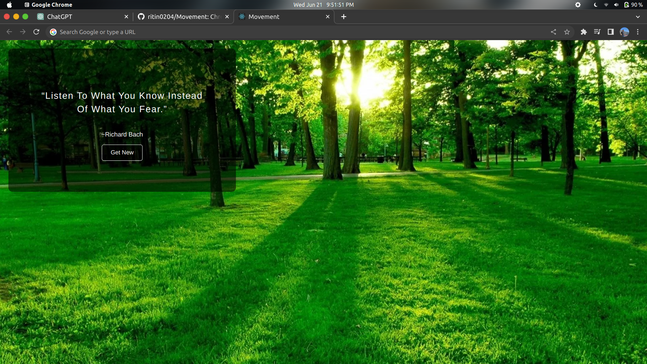Image resolution: width=647 pixels, height=364 pixels.
Task: Open Chrome three-dot menu
Action: [x=638, y=32]
